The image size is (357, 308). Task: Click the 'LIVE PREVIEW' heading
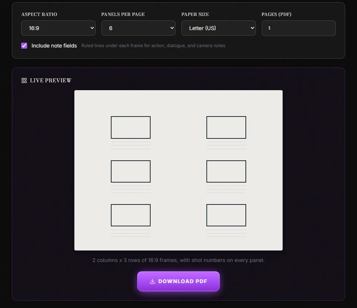[x=51, y=81]
